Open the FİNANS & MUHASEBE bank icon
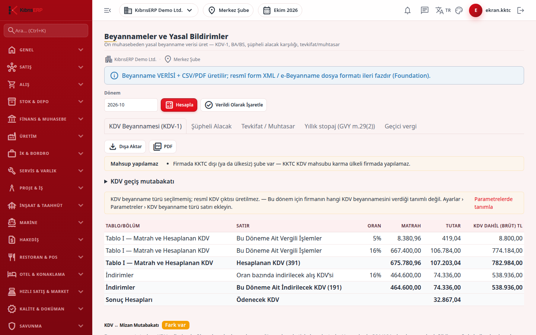Viewport: 536px width, 335px height. pyautogui.click(x=12, y=119)
